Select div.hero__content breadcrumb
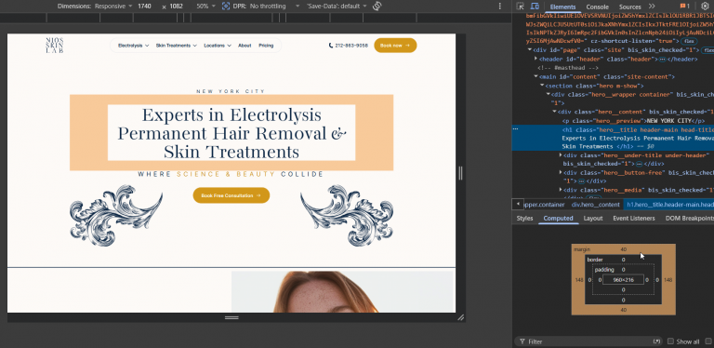The width and height of the screenshot is (714, 348). click(596, 205)
